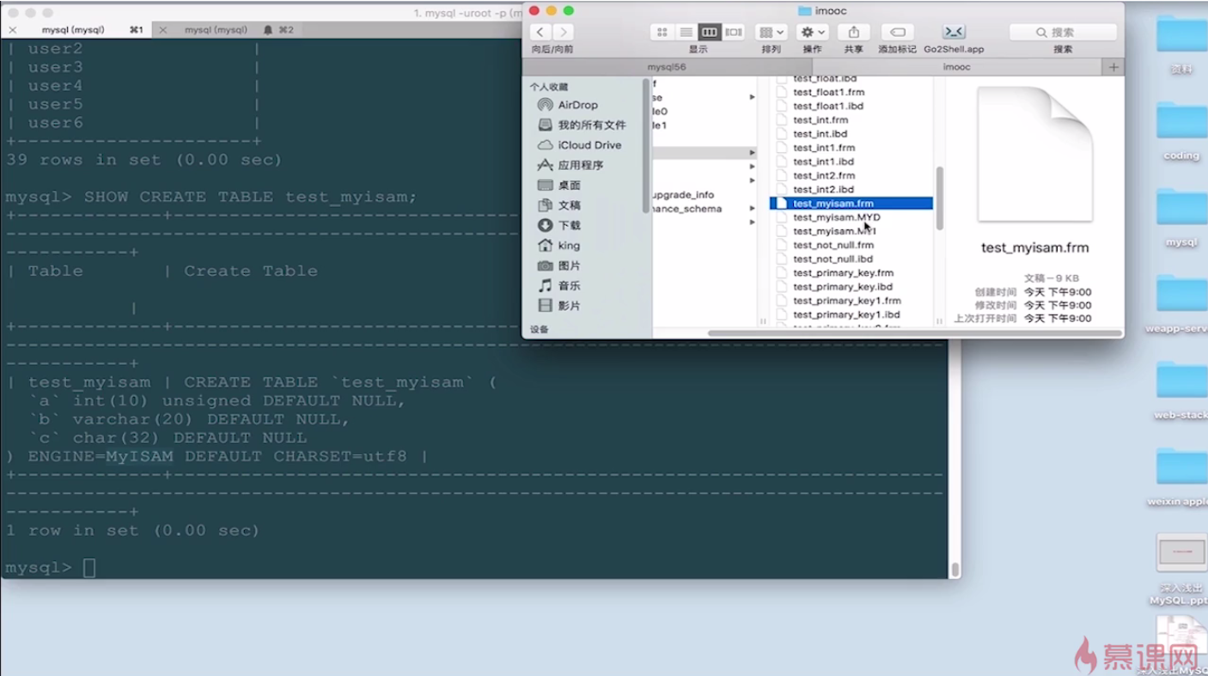
Task: Select file test_primary_key1.frm
Action: pos(847,301)
